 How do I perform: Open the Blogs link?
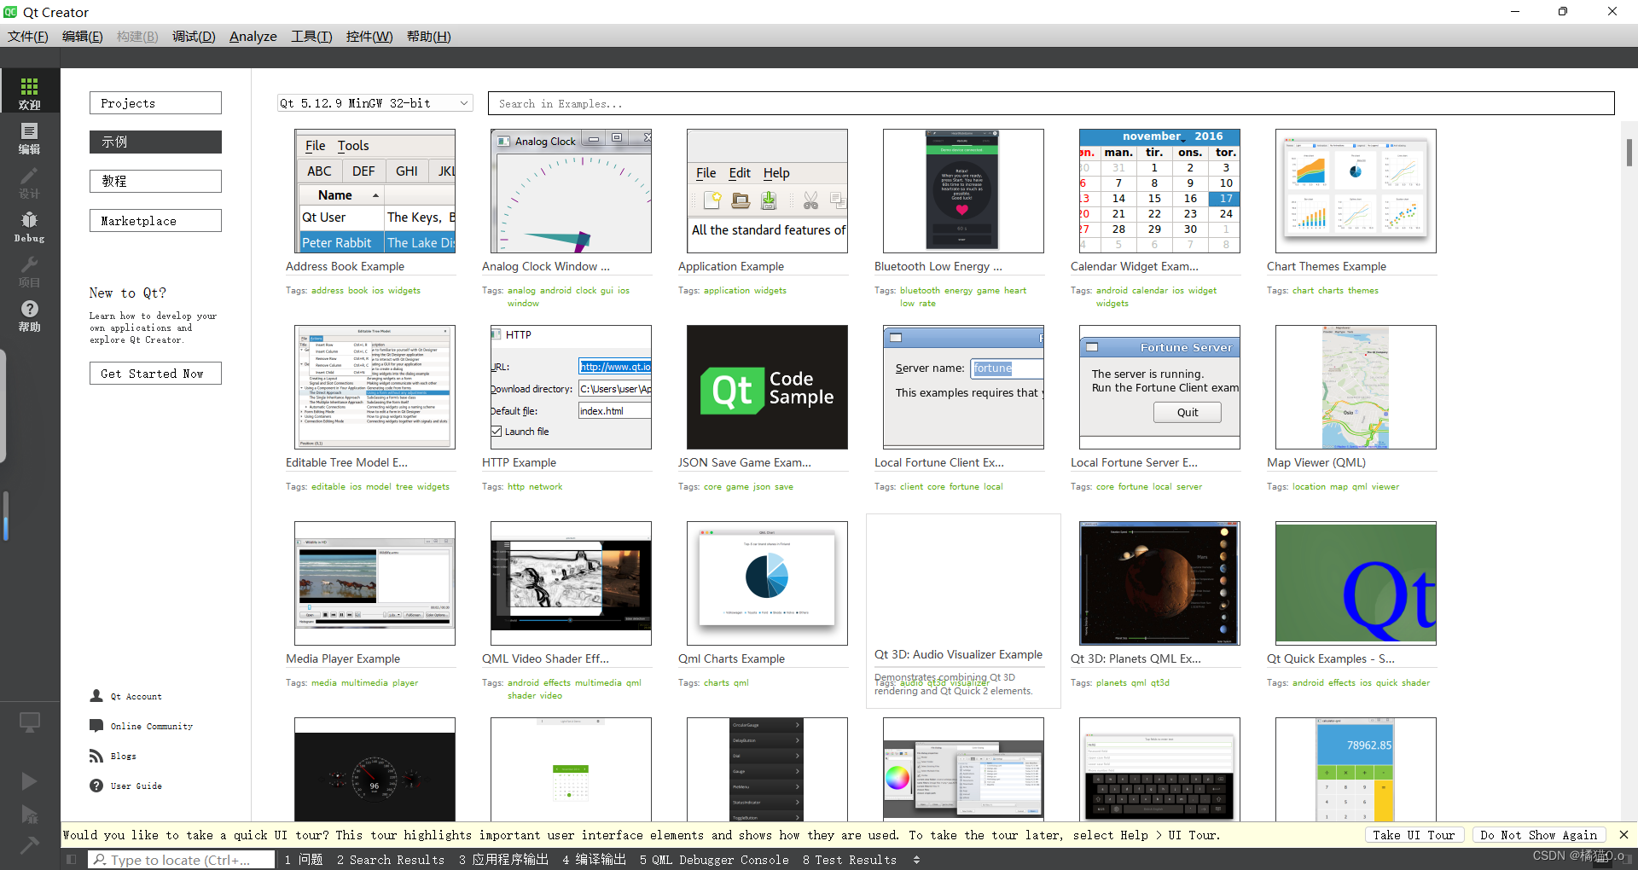pyautogui.click(x=123, y=757)
